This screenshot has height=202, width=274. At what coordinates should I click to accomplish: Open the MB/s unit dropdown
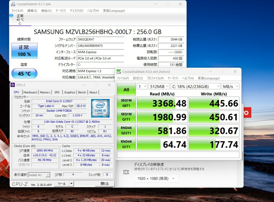coord(230,86)
